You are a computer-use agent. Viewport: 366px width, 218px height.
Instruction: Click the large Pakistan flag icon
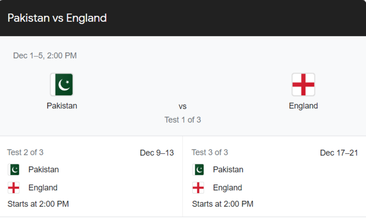tap(62, 85)
